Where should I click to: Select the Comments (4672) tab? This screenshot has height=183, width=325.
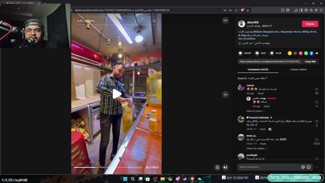coord(258,69)
